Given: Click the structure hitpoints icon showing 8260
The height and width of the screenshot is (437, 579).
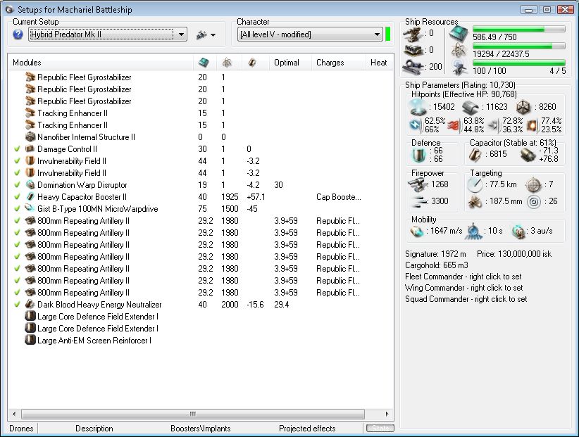Looking at the screenshot, I should pos(523,107).
